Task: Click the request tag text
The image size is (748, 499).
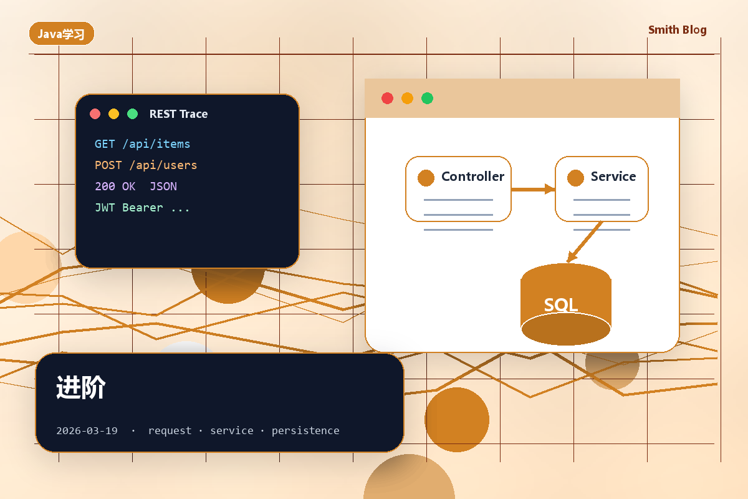Action: (170, 431)
